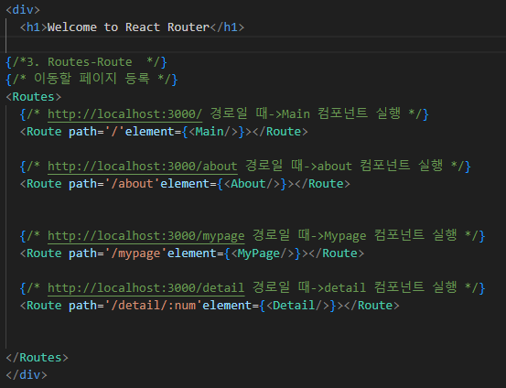Click the 'Welcome to React Router' heading text

[128, 27]
